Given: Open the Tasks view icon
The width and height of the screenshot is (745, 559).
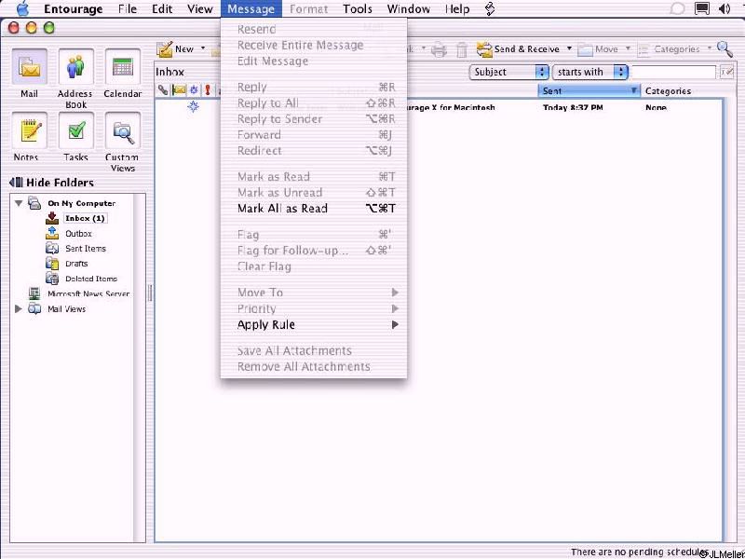Looking at the screenshot, I should (76, 130).
